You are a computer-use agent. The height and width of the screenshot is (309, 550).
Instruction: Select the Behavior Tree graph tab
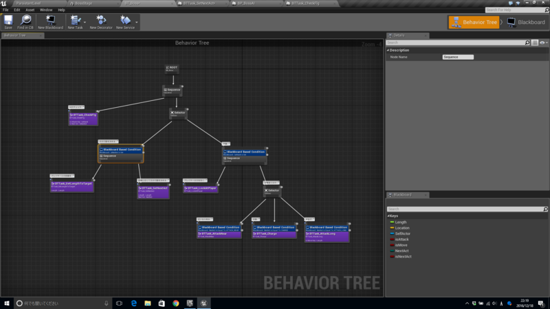click(22, 35)
